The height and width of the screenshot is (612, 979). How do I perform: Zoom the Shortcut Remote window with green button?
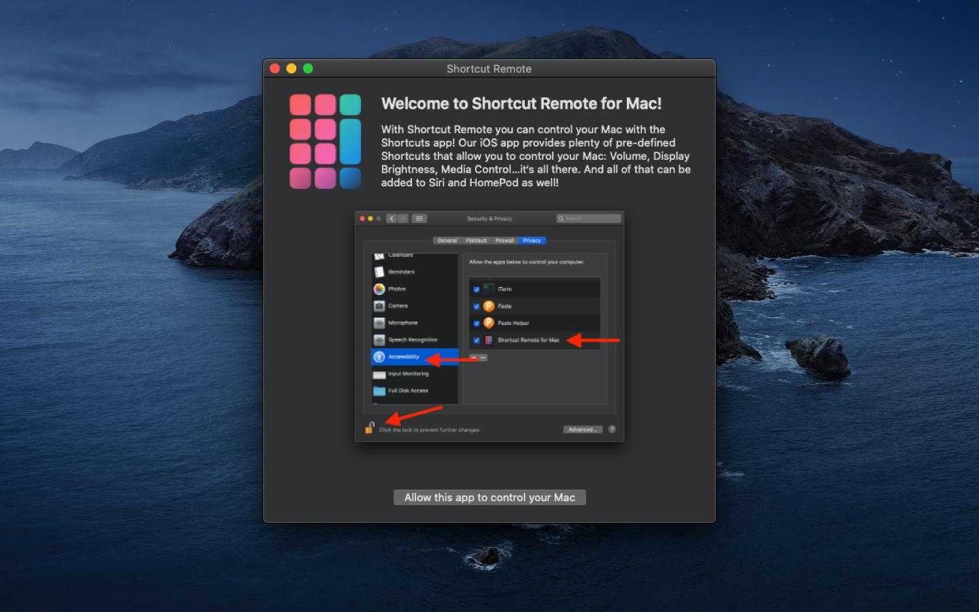[308, 69]
